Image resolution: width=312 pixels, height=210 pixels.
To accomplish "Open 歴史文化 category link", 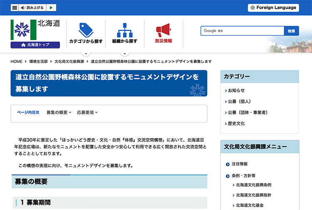I will pos(236,124).
